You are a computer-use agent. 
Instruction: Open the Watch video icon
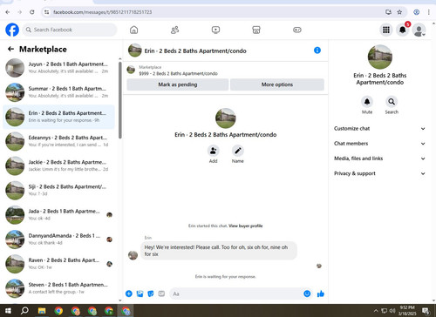(x=215, y=30)
